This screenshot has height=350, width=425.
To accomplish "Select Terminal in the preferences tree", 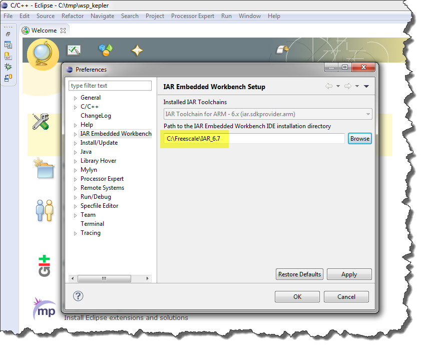I will point(92,224).
